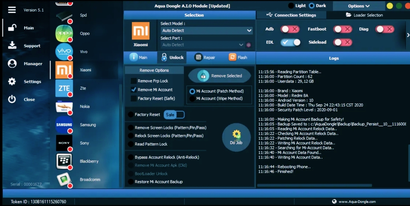
Task: Check the Factory Reset (Safe) checkbox
Action: (x=134, y=98)
